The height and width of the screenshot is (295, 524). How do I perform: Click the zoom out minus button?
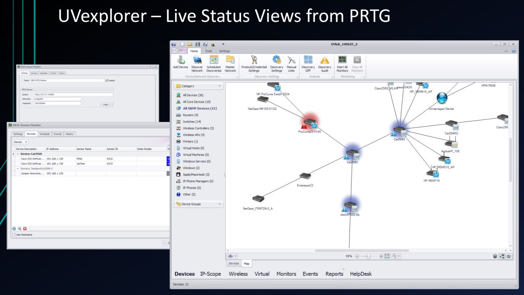(x=357, y=255)
